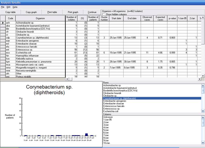This screenshot has height=148, width=205.
Task: Click the Number of isolates column header
Action: pyautogui.click(x=71, y=18)
